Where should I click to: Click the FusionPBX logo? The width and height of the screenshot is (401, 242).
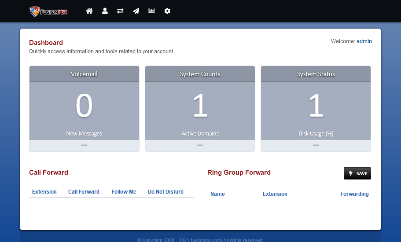coord(48,11)
